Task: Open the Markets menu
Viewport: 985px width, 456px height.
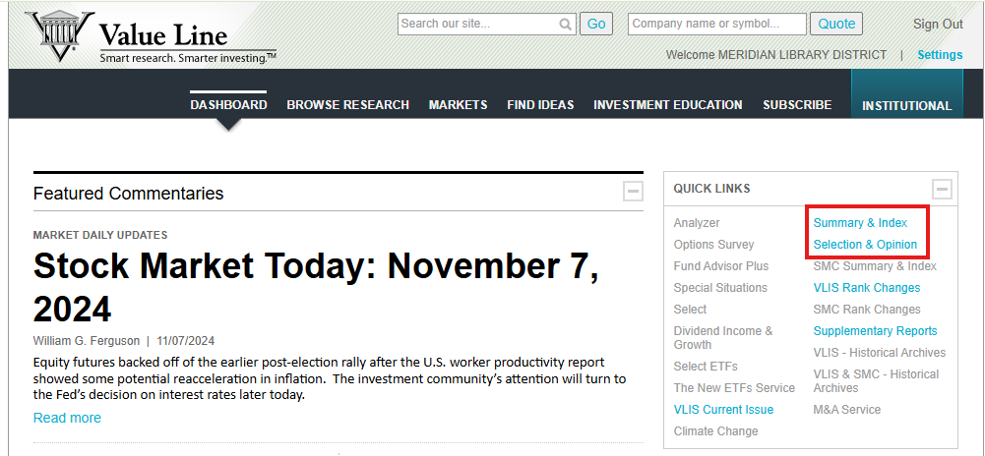Action: pyautogui.click(x=458, y=105)
